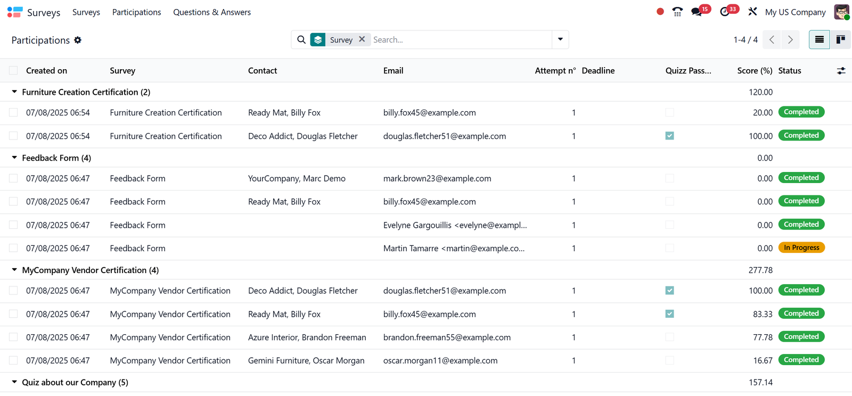Viewport: 852px width, 396px height.
Task: Open record with email mark.brown23@example.com
Action: click(437, 178)
